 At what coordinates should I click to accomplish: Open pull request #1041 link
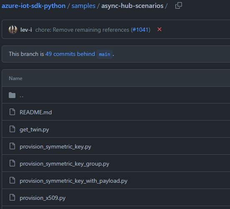[x=141, y=30]
